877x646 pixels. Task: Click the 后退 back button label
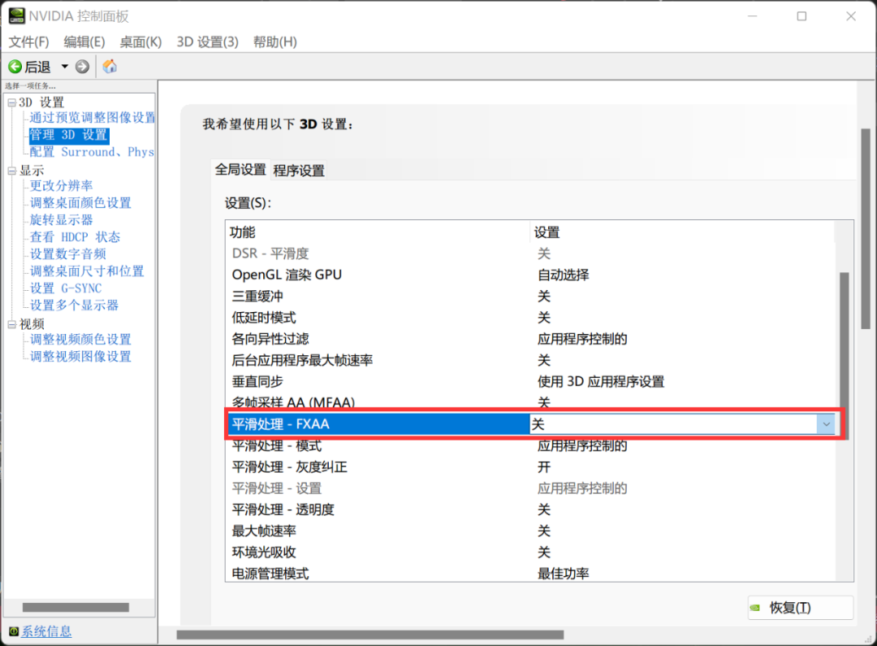coord(37,67)
